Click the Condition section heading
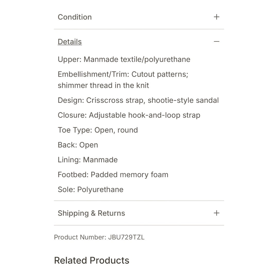Screen dimensions: 278x278 (x=75, y=17)
